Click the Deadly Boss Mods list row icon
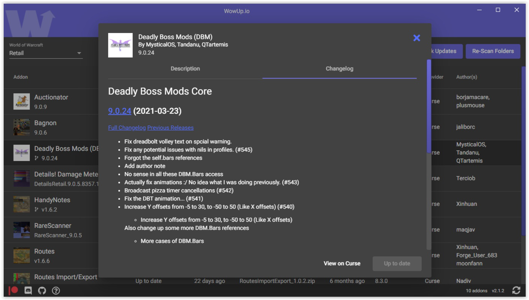The image size is (529, 300). (21, 153)
